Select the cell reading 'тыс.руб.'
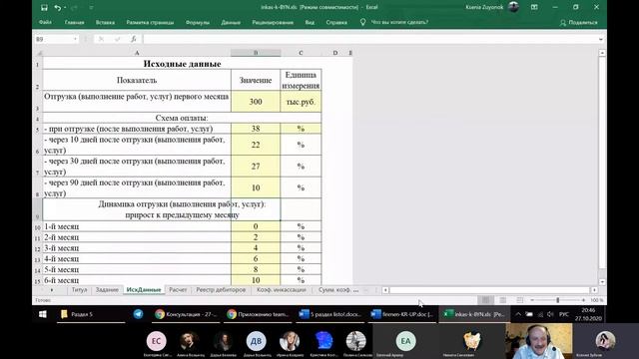This screenshot has width=639, height=359. (x=301, y=102)
